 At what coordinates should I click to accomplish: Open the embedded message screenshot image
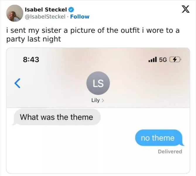point(98,111)
